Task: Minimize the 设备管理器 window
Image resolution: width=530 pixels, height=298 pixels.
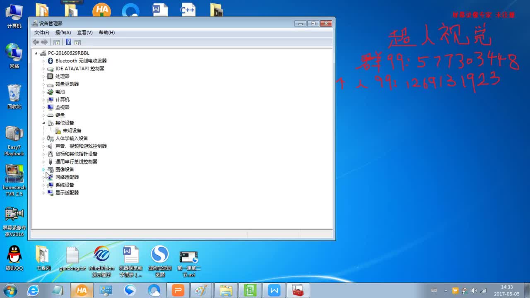Action: click(x=300, y=24)
